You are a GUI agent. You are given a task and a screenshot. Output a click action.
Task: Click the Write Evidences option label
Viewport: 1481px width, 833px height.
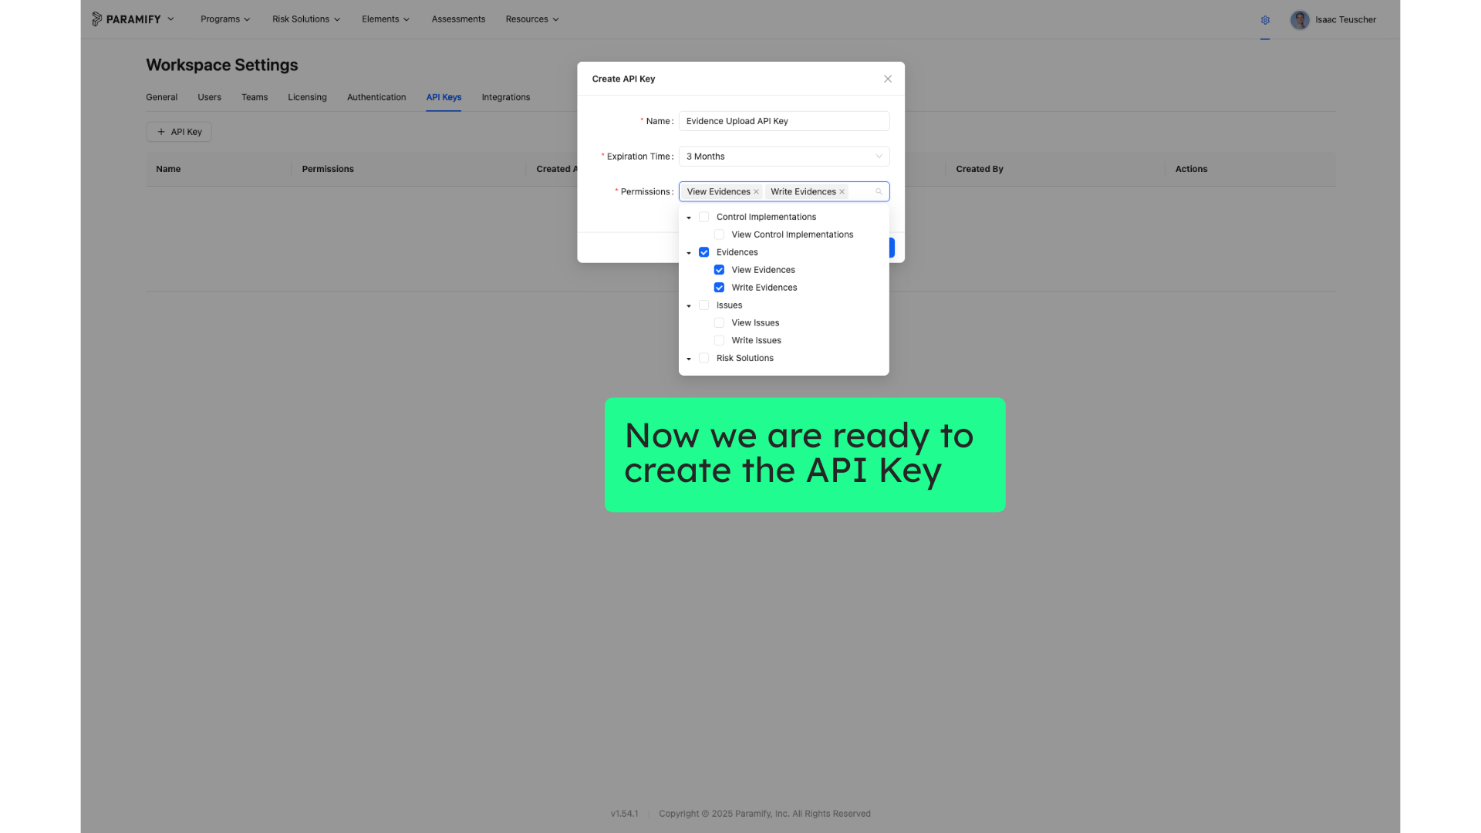(764, 288)
